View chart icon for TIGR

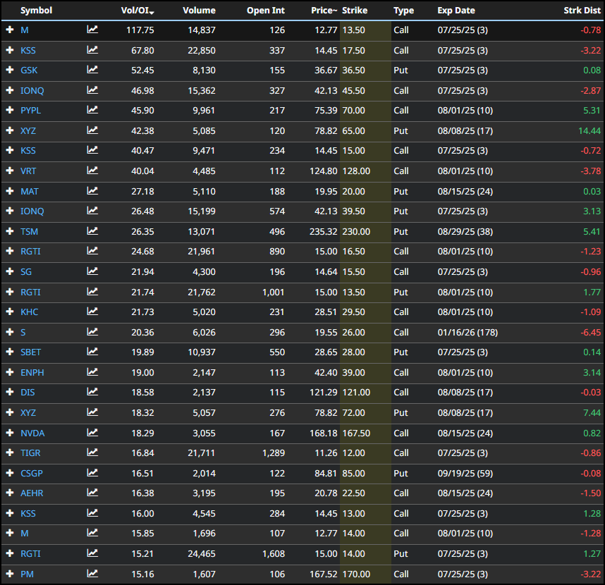click(92, 452)
